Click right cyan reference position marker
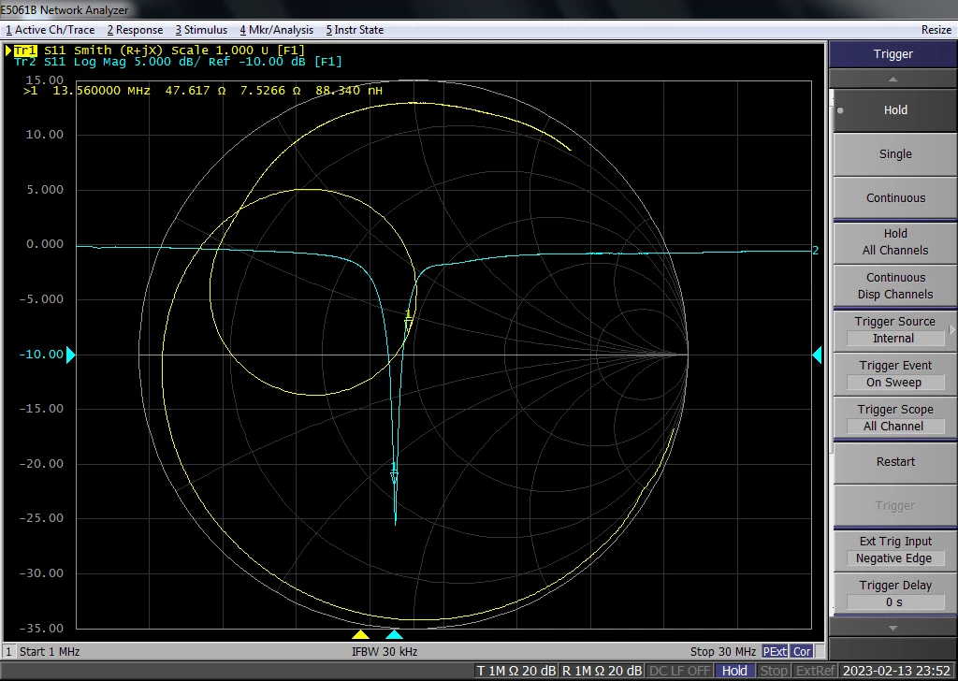 pyautogui.click(x=817, y=355)
